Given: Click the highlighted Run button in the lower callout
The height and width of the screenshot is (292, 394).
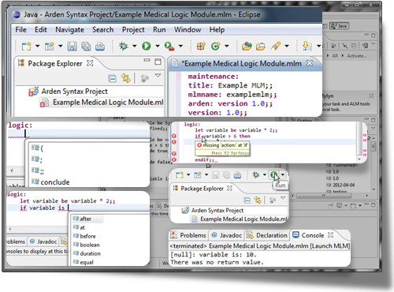Looking at the screenshot, I should tap(274, 174).
